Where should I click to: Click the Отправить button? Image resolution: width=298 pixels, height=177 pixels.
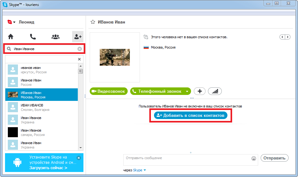(x=274, y=158)
